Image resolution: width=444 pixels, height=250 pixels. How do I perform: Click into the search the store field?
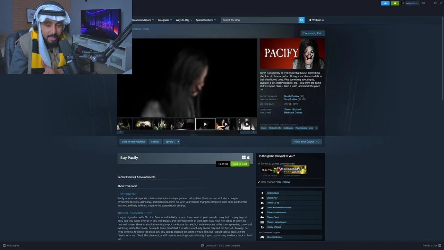tap(260, 20)
